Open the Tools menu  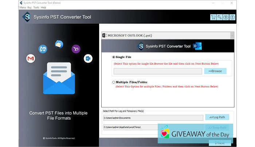(36, 7)
